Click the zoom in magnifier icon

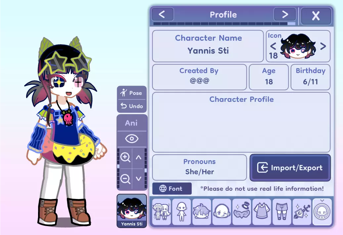pyautogui.click(x=125, y=157)
